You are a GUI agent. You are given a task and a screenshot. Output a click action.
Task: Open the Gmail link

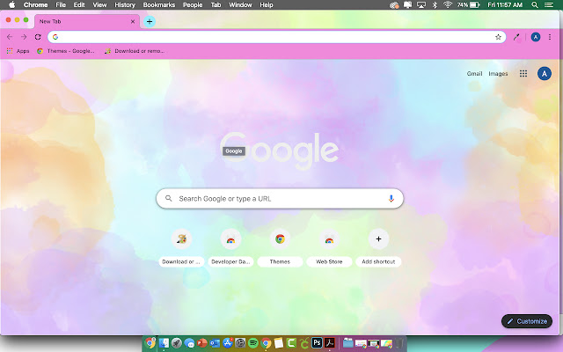474,74
